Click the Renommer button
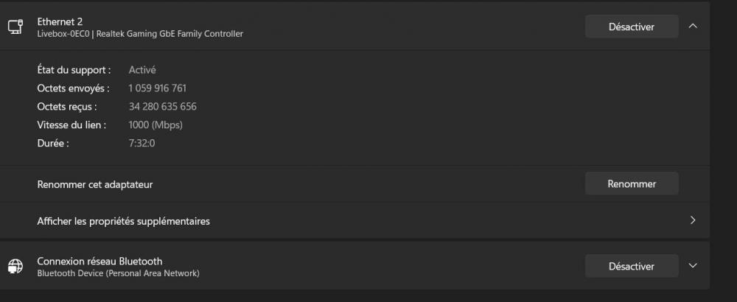Image resolution: width=737 pixels, height=302 pixels. [632, 183]
